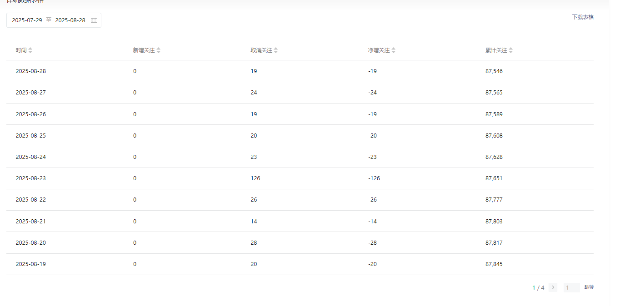
Task: Download the table via 下载表格 link
Action: click(583, 17)
